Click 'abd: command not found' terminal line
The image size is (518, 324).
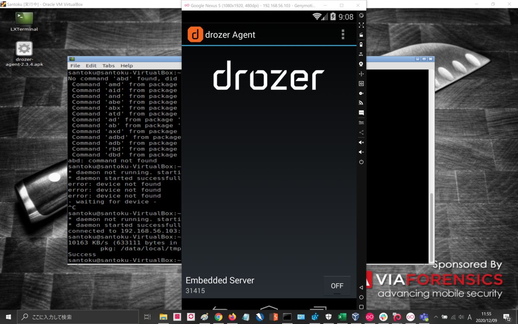point(112,161)
